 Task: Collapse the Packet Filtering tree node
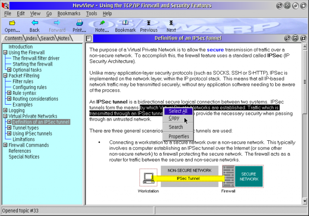5,76
